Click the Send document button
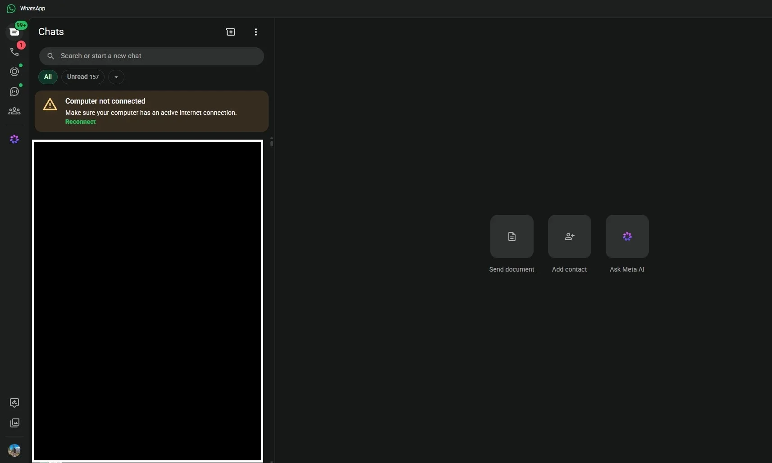The image size is (772, 463). [x=512, y=236]
